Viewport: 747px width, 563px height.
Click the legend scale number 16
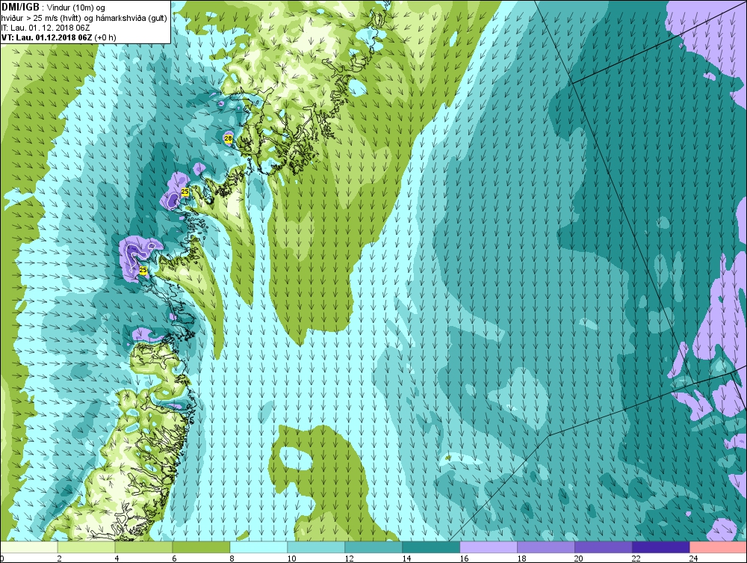coord(464,559)
